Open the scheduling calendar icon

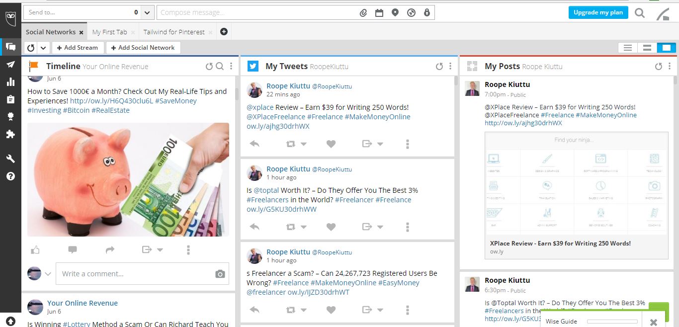tap(379, 13)
